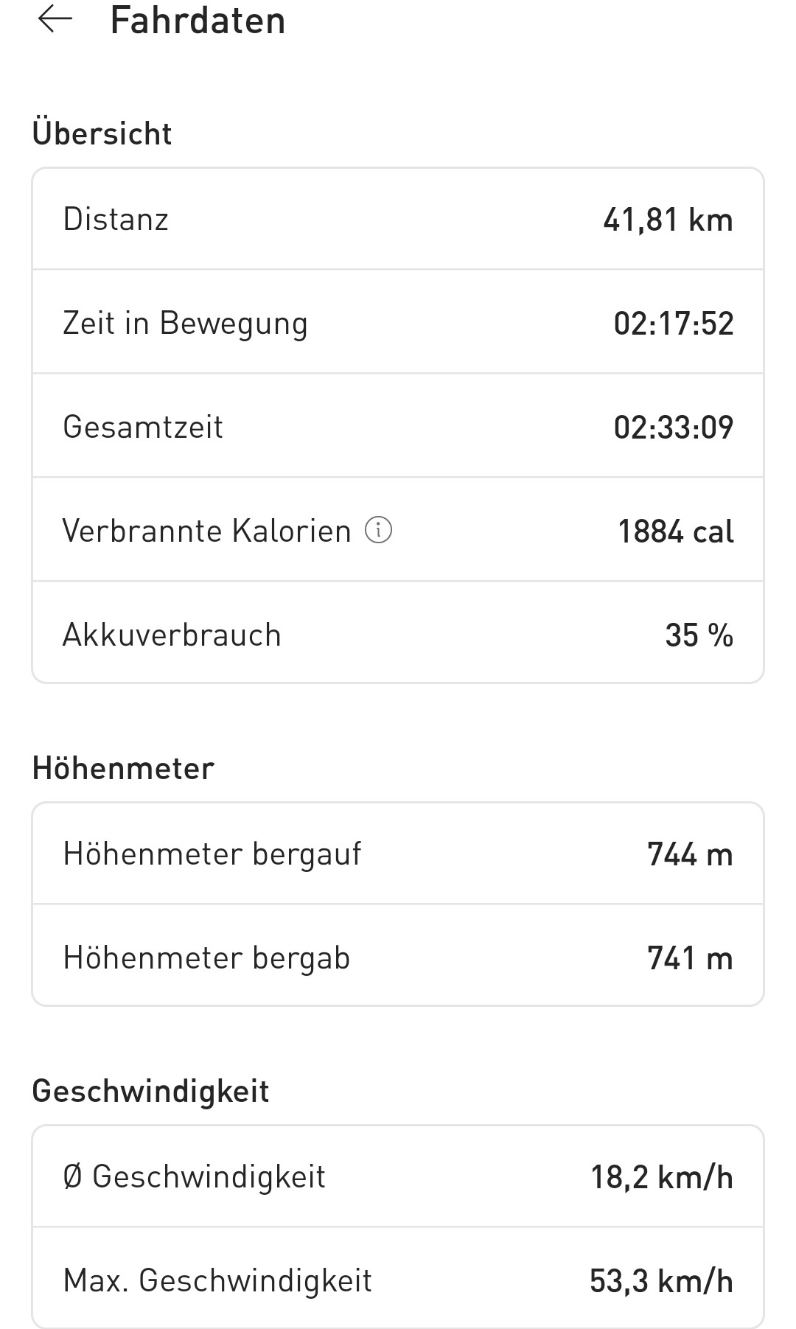Tap the Höhenmeter bergab label
The image size is (796, 1329).
[206, 958]
